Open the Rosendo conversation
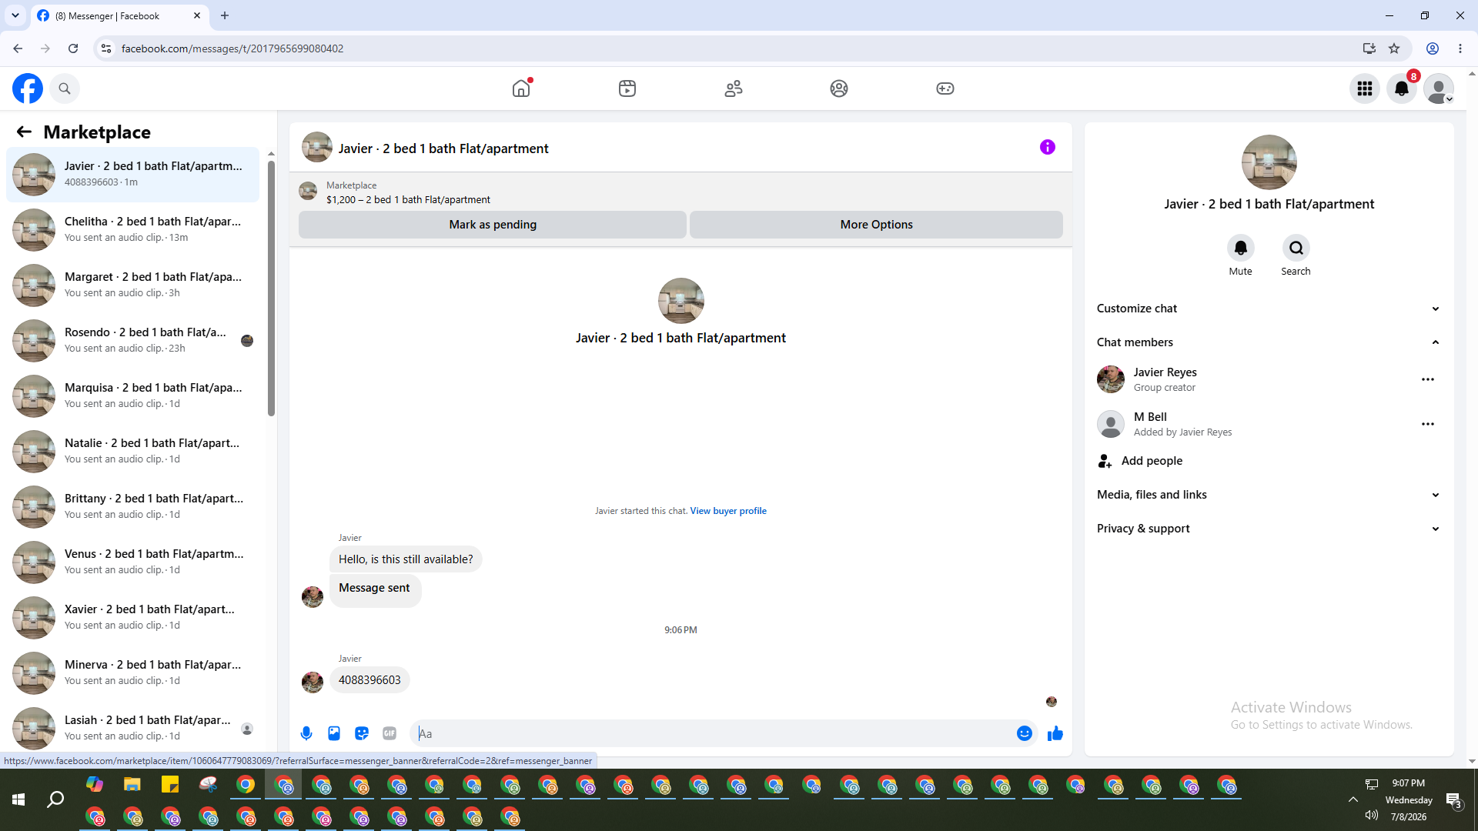1478x831 pixels. point(132,341)
